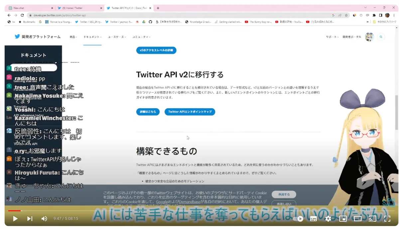Expand the ドキュメント dropdown menu
This screenshot has width=399, height=230.
click(92, 37)
